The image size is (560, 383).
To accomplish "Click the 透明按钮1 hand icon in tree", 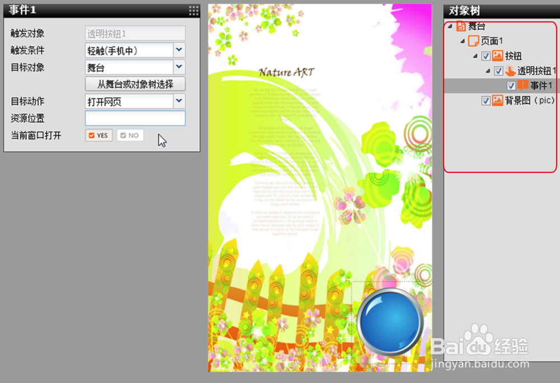I will pyautogui.click(x=510, y=71).
